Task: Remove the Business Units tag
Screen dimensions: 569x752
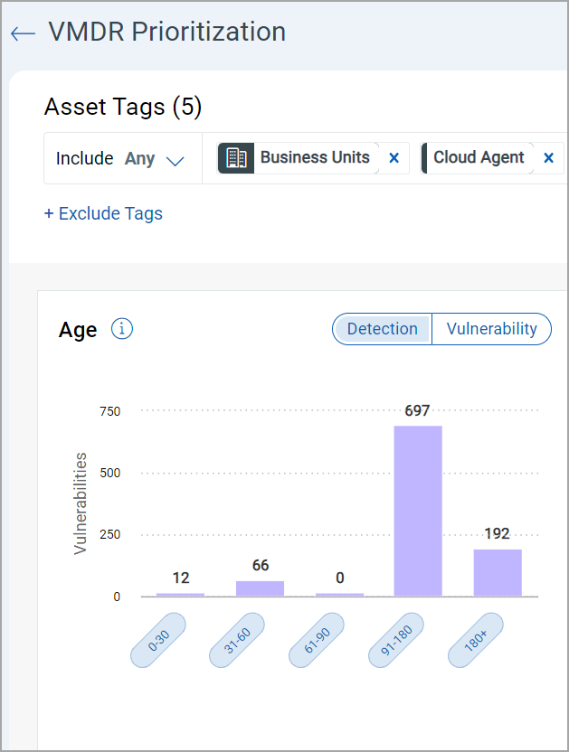Action: 394,158
